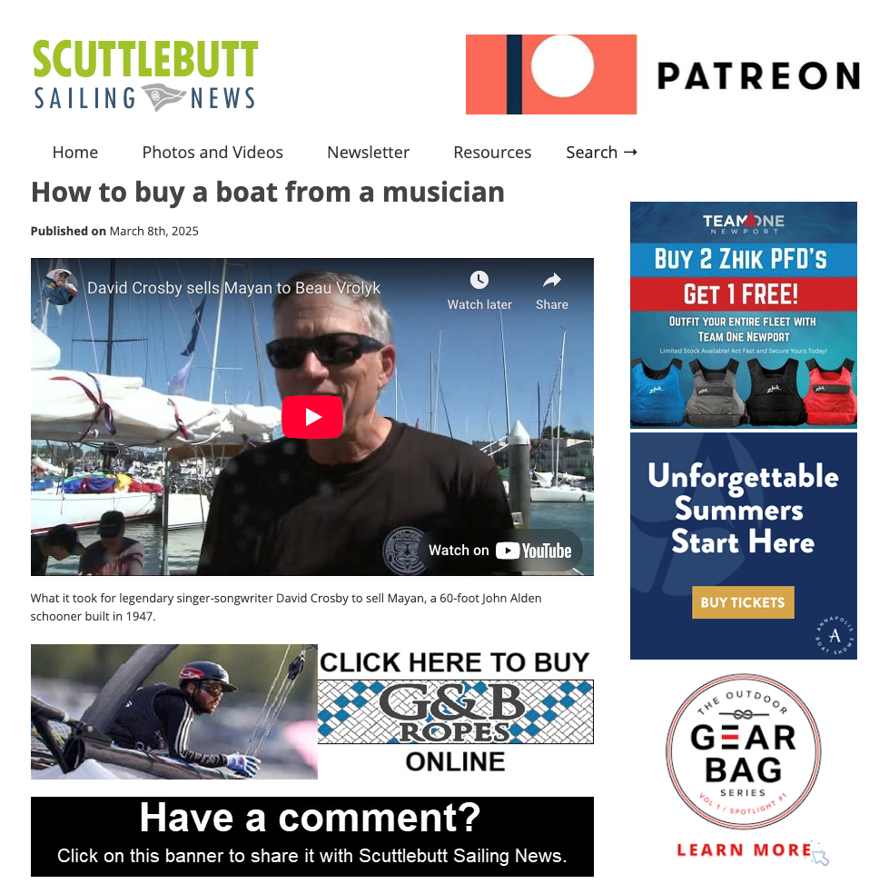Click the Watch later clock icon
Viewport: 879px width, 884px height.
pyautogui.click(x=479, y=280)
